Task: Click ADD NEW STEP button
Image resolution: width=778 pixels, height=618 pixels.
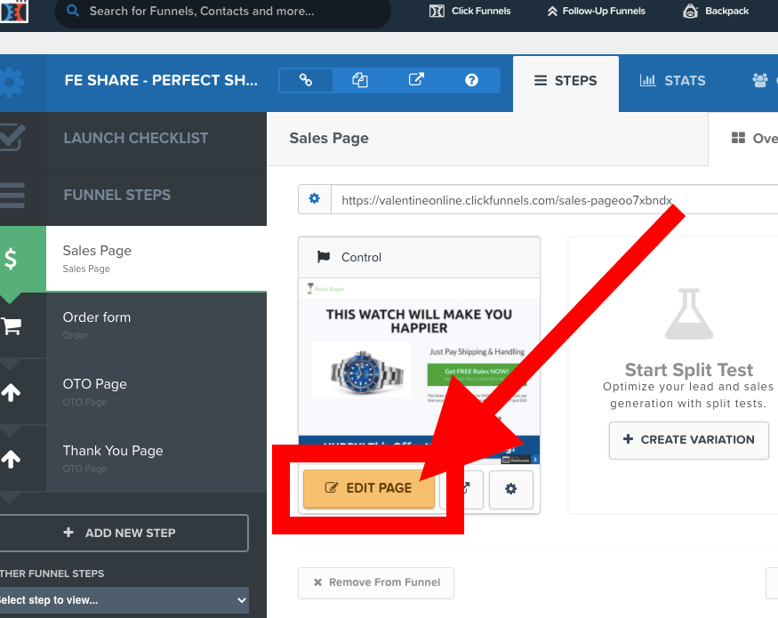Action: (x=123, y=534)
